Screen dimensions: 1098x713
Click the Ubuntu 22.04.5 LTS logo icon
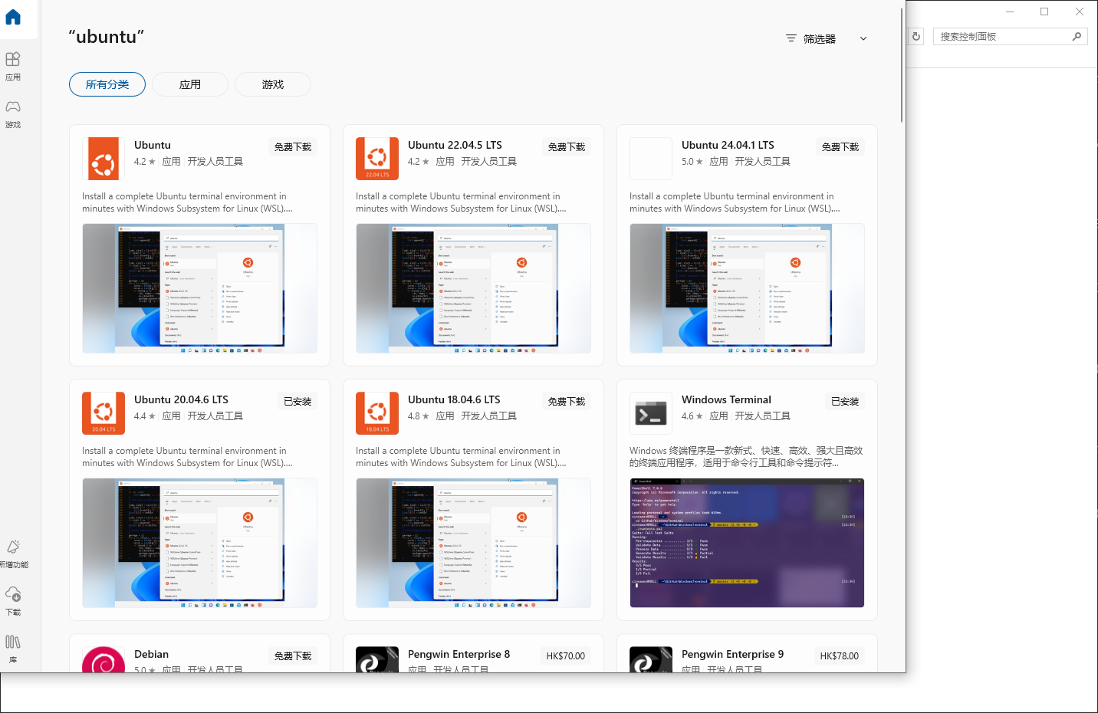pos(377,159)
